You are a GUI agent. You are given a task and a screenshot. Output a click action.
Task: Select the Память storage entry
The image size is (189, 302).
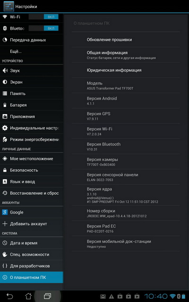click(32, 93)
